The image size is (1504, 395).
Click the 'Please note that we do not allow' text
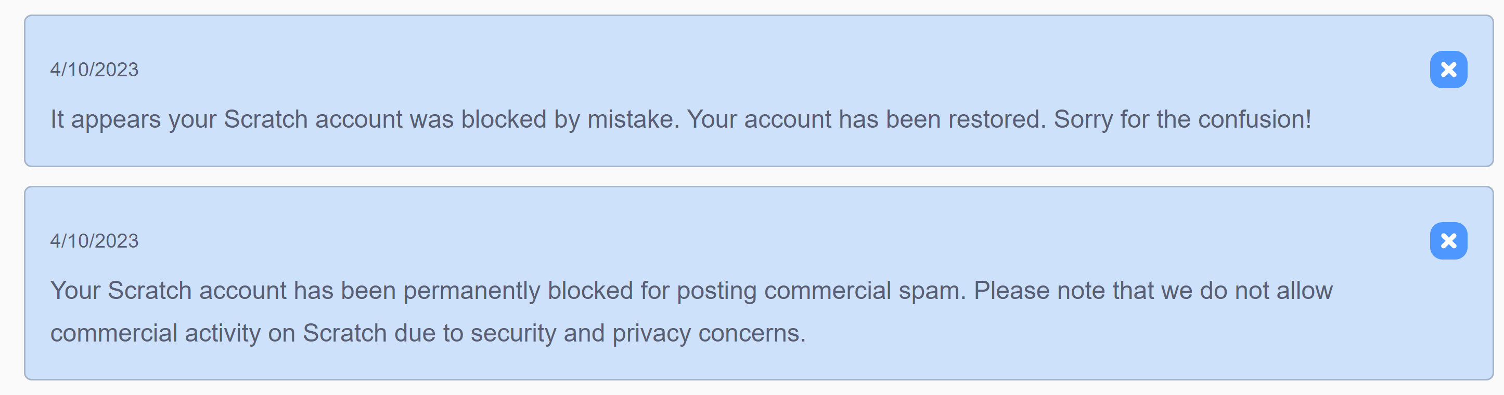click(1153, 291)
